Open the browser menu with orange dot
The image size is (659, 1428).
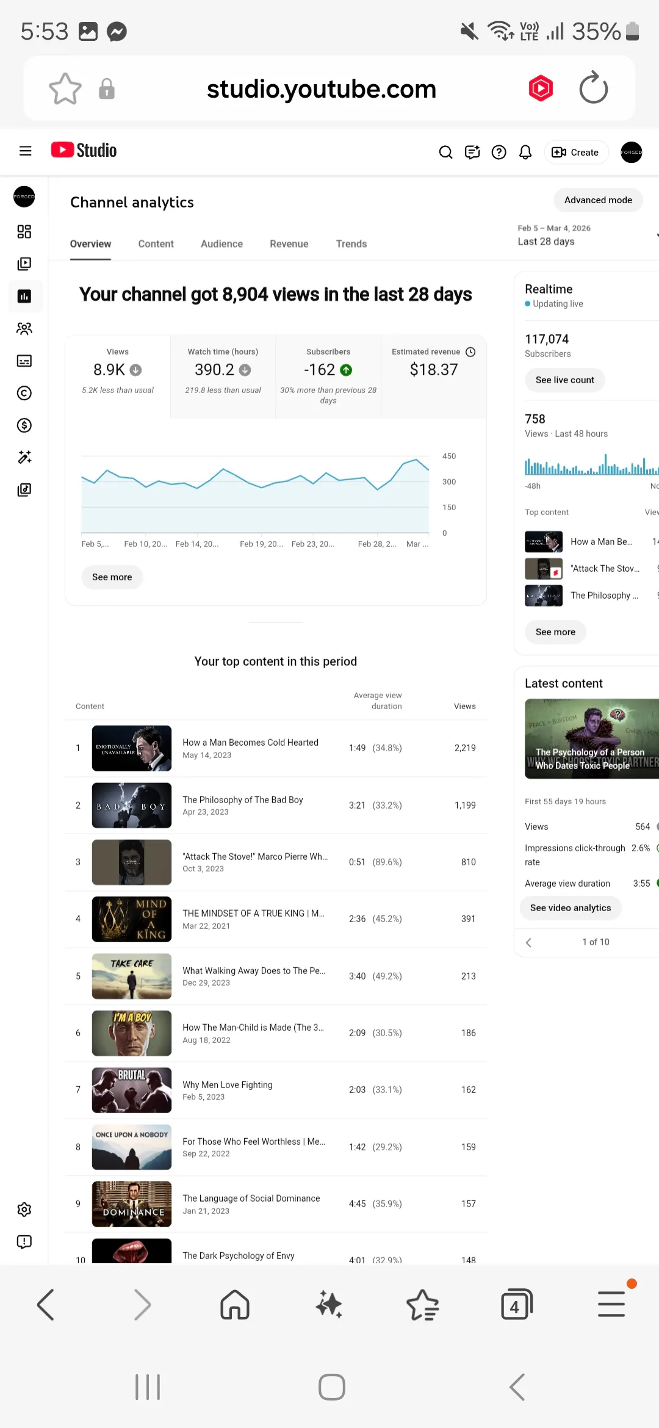point(611,1304)
